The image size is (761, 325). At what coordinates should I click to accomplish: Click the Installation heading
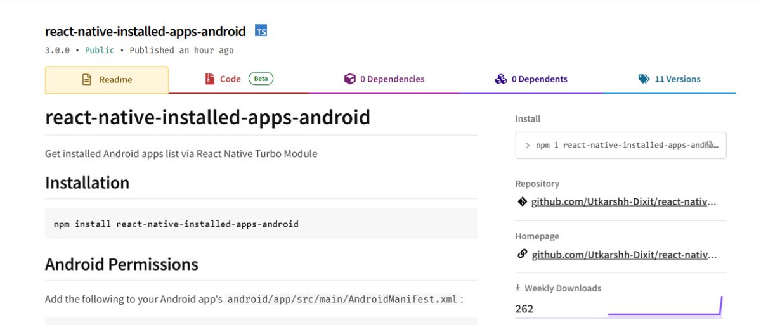(87, 183)
